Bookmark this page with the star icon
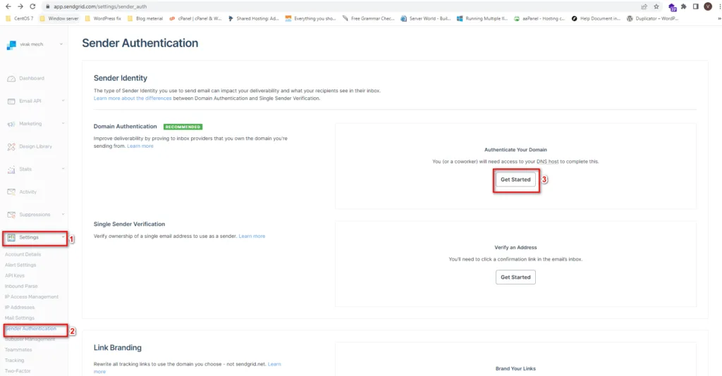Image resolution: width=722 pixels, height=376 pixels. click(656, 6)
